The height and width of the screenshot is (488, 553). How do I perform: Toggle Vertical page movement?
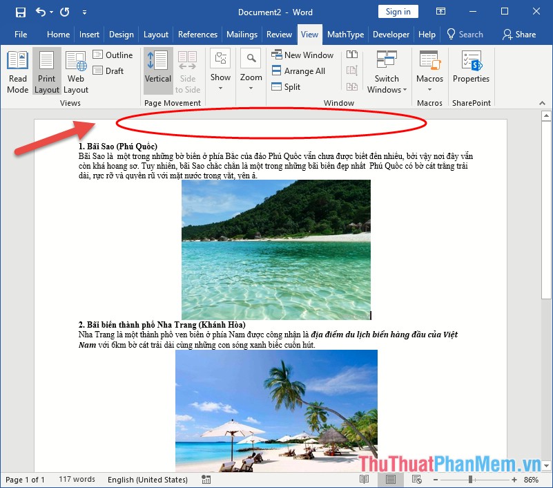coord(157,69)
